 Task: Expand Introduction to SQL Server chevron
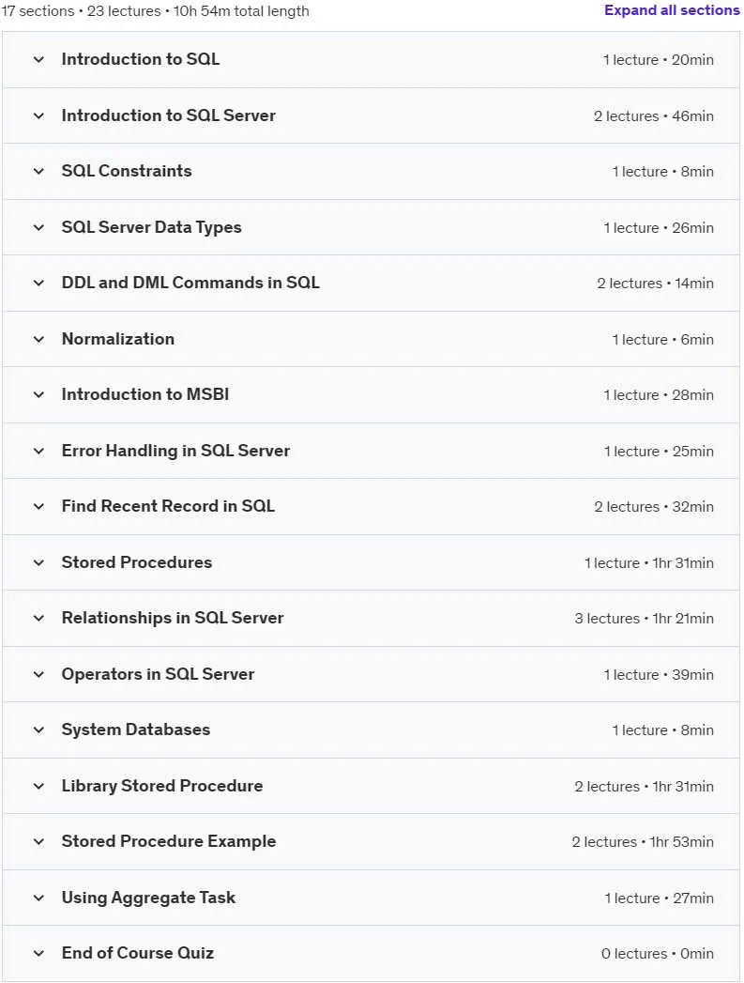click(38, 116)
